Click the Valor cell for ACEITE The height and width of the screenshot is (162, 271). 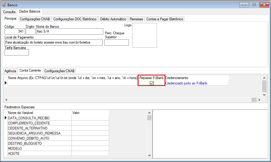[x=90, y=153]
